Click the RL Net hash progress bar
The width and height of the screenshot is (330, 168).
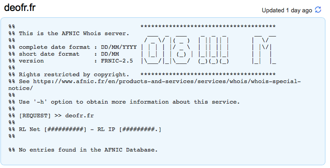[65, 129]
